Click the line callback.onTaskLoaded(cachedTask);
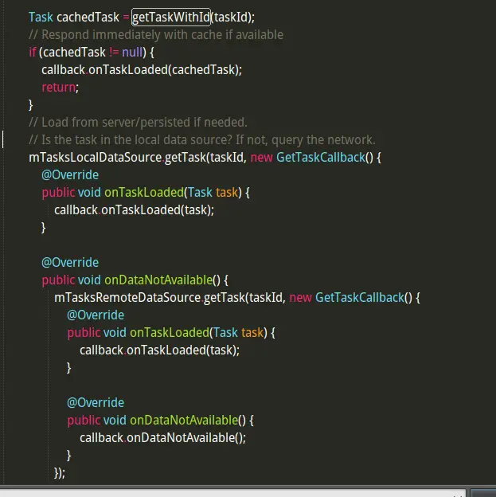 (x=142, y=70)
